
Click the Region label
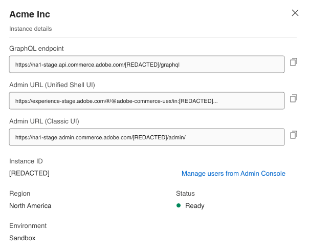point(20,194)
